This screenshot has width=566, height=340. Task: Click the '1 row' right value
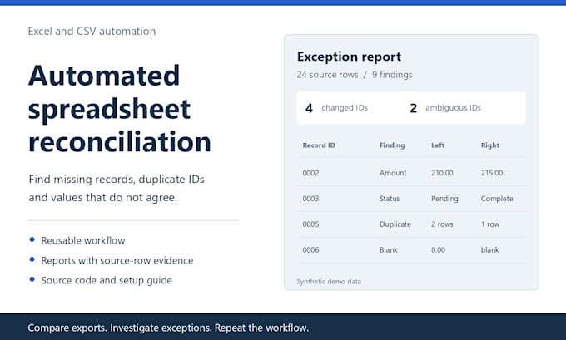point(490,224)
